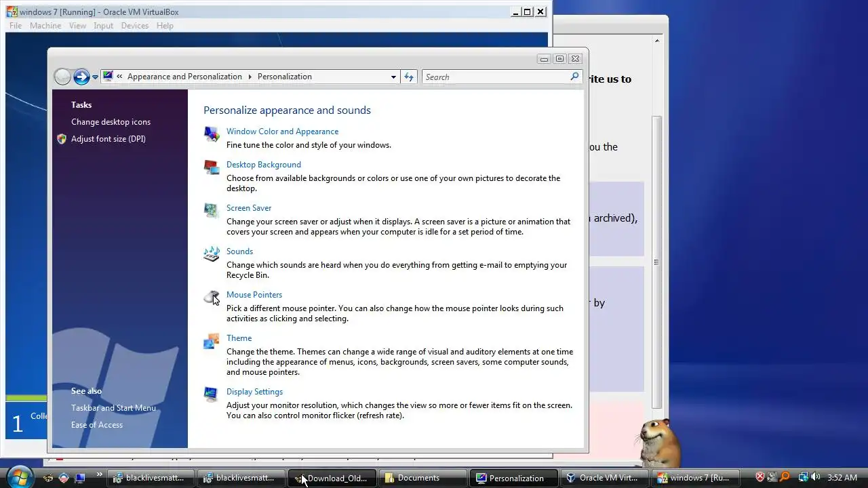Open the Theme link

pos(239,338)
